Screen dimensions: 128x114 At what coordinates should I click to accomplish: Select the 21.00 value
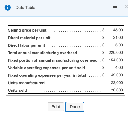[118, 37]
